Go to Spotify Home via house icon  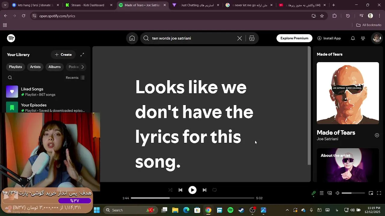click(132, 38)
